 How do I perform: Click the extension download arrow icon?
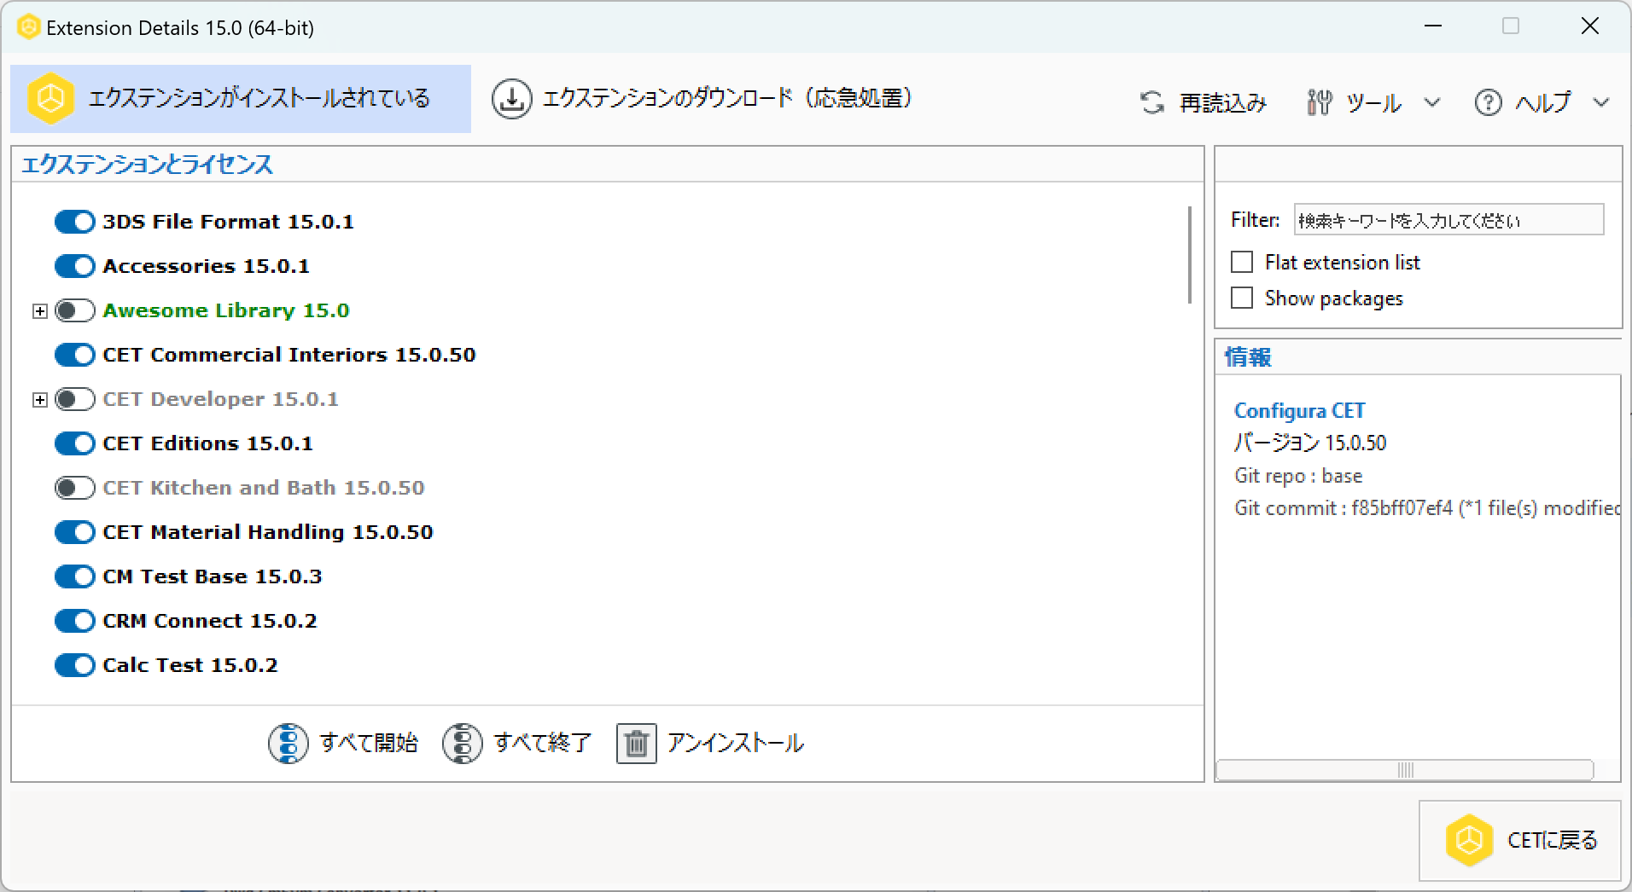511,99
